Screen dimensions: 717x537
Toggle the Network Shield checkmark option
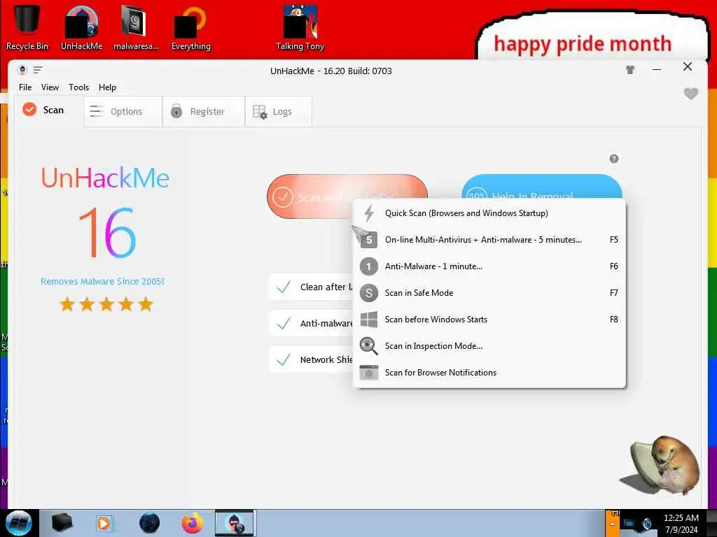tap(283, 359)
